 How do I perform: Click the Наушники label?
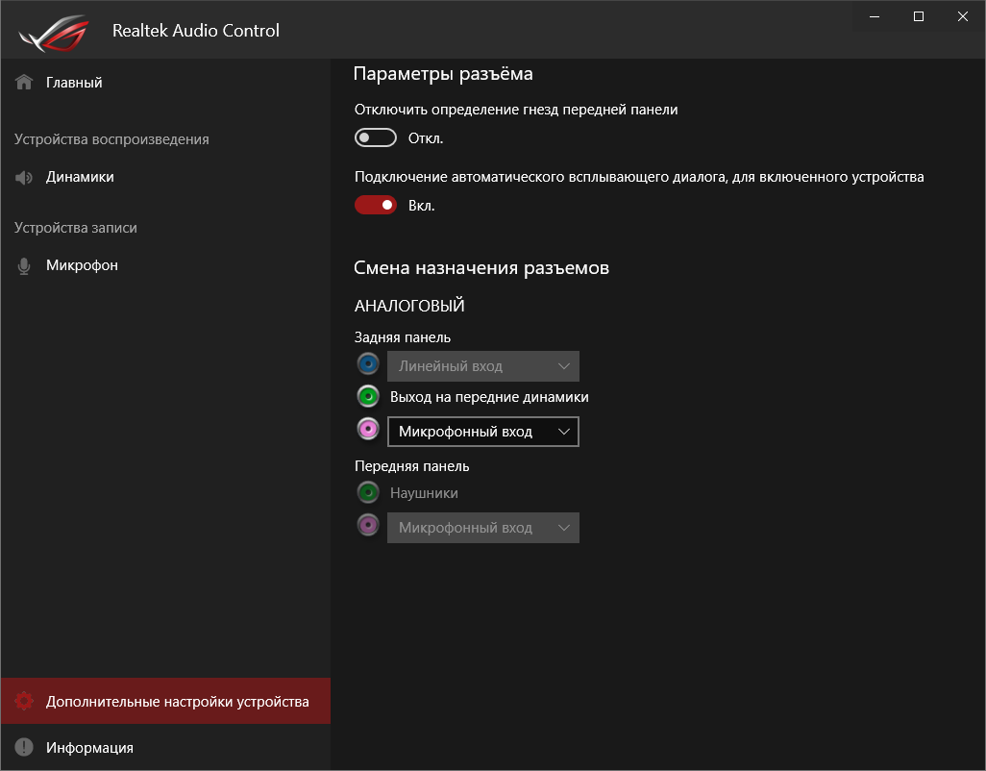424,493
